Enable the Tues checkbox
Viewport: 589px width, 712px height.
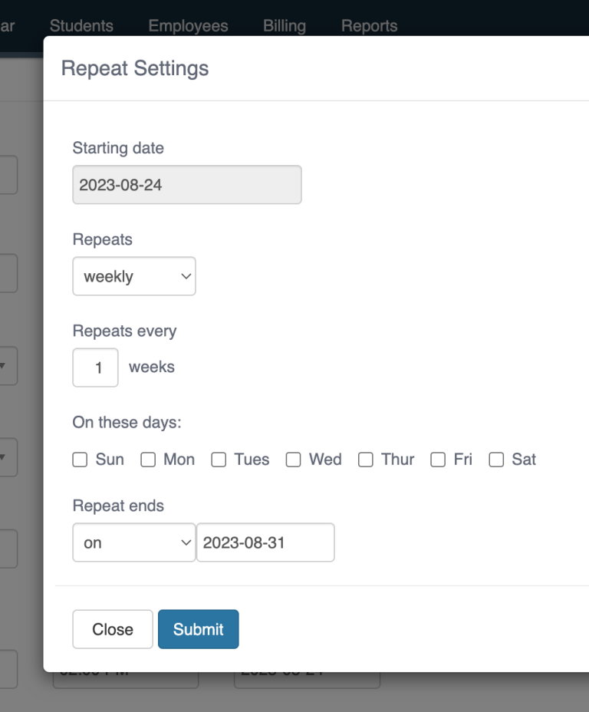point(219,460)
